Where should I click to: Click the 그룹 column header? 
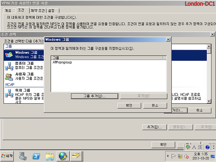pos(107,58)
